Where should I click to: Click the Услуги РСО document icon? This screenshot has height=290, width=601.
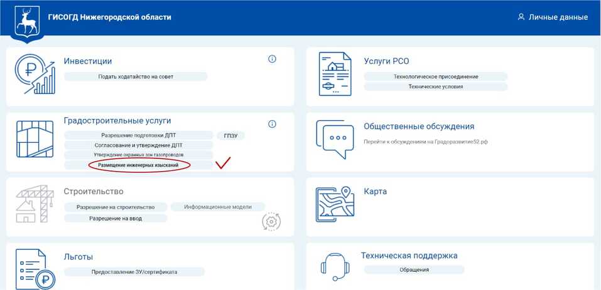[x=335, y=74]
